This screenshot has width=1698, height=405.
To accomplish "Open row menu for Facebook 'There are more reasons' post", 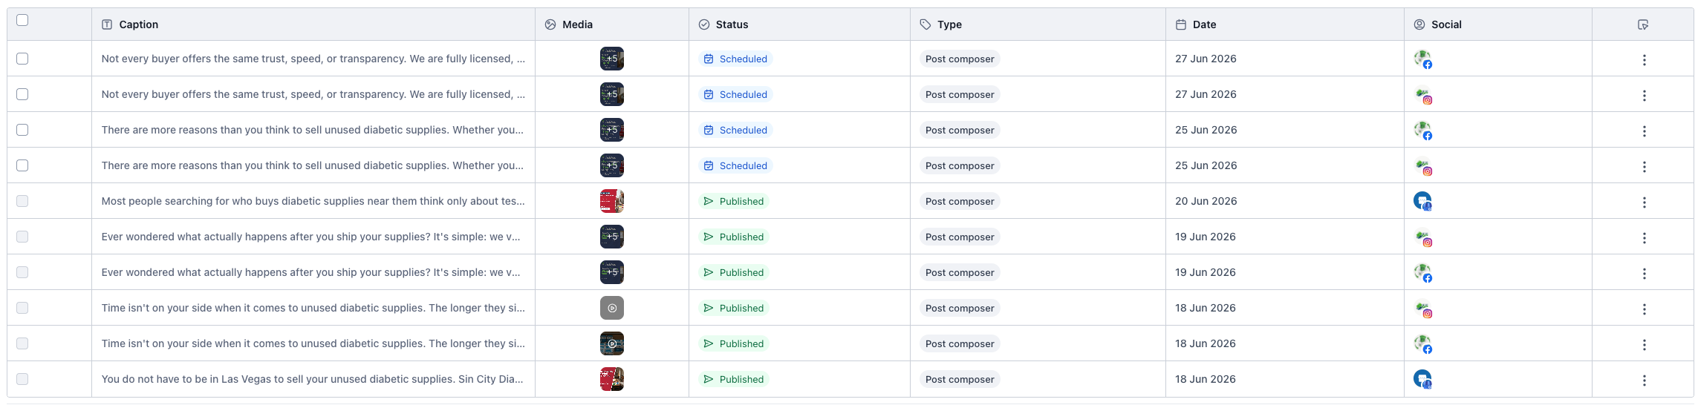I will click(x=1644, y=131).
